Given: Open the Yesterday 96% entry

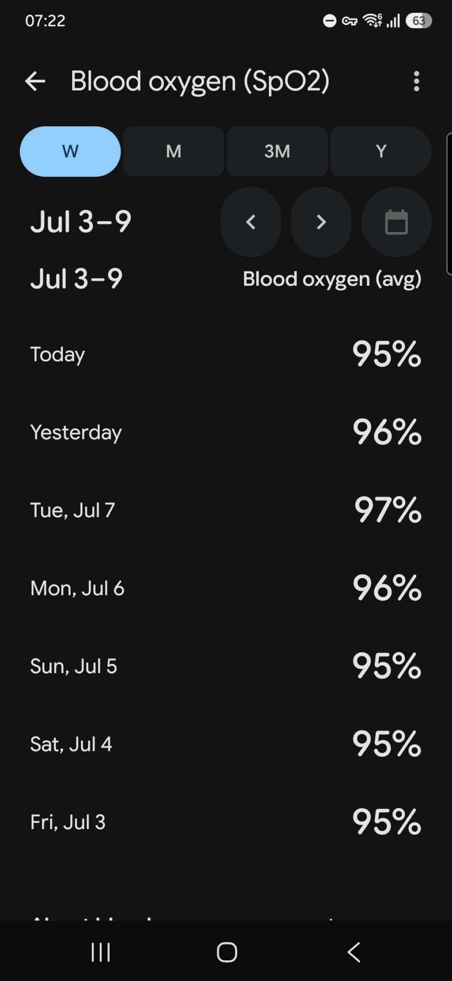Looking at the screenshot, I should click(226, 432).
